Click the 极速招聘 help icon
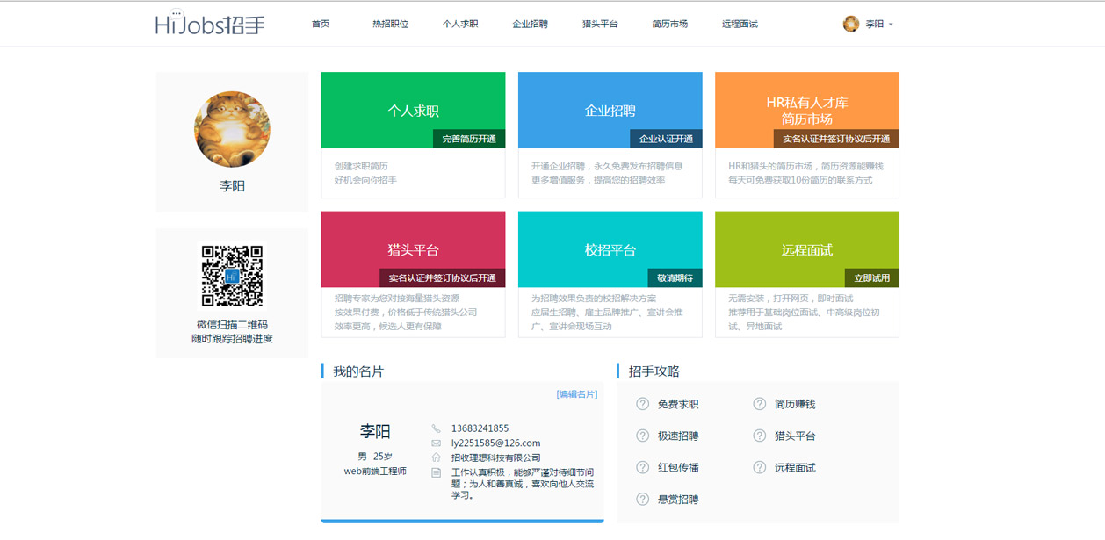Viewport: 1105px width, 540px height. pos(640,436)
